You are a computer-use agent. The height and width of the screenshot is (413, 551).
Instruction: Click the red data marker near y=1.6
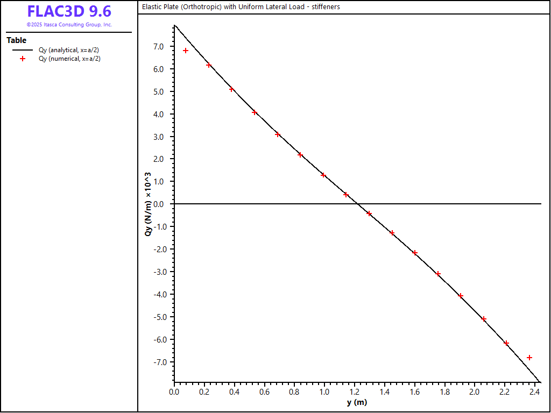pyautogui.click(x=415, y=253)
